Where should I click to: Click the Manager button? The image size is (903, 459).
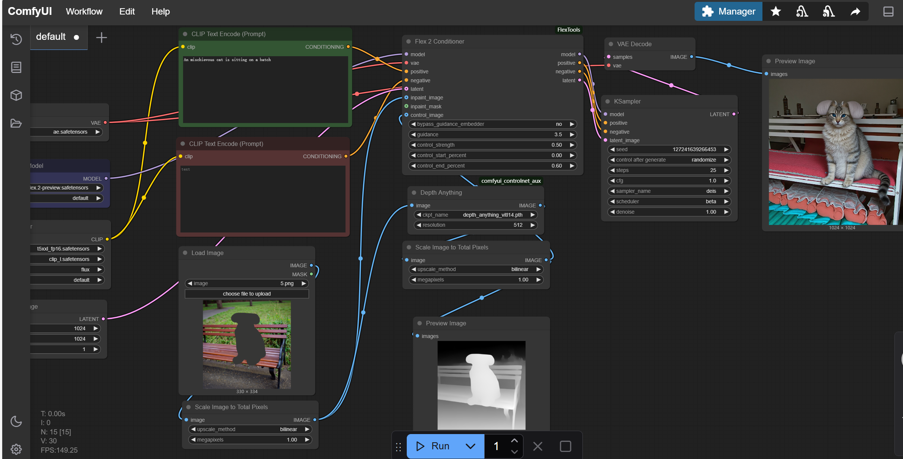728,12
